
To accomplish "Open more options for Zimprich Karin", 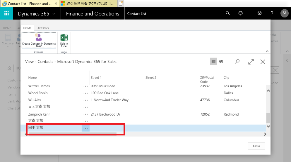I will tap(85, 114).
